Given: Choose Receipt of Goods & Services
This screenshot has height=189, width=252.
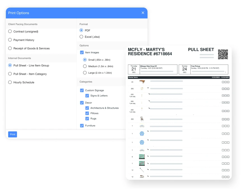Looking at the screenshot, I should [x=10, y=48].
